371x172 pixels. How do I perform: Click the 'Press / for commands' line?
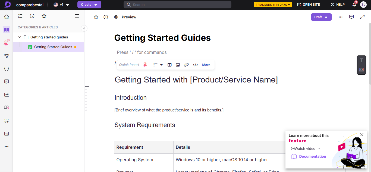coord(142,52)
